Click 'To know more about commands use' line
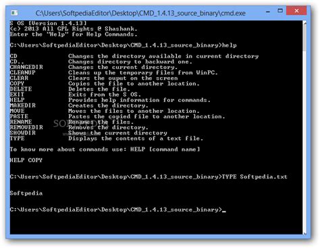This screenshot has height=248, width=320. click(x=105, y=149)
